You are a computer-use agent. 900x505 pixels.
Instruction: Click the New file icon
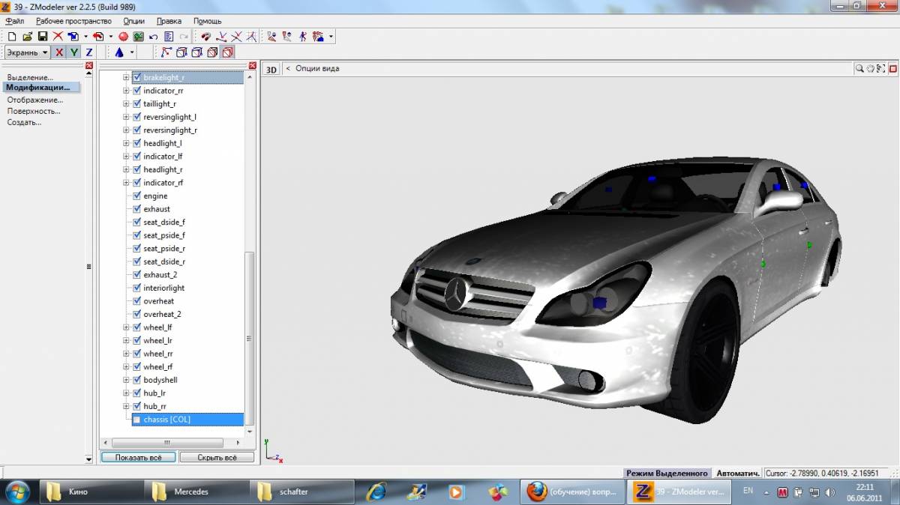[13, 36]
